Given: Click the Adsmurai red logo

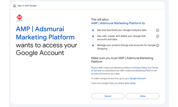Looking at the screenshot, I should (x=19, y=18).
